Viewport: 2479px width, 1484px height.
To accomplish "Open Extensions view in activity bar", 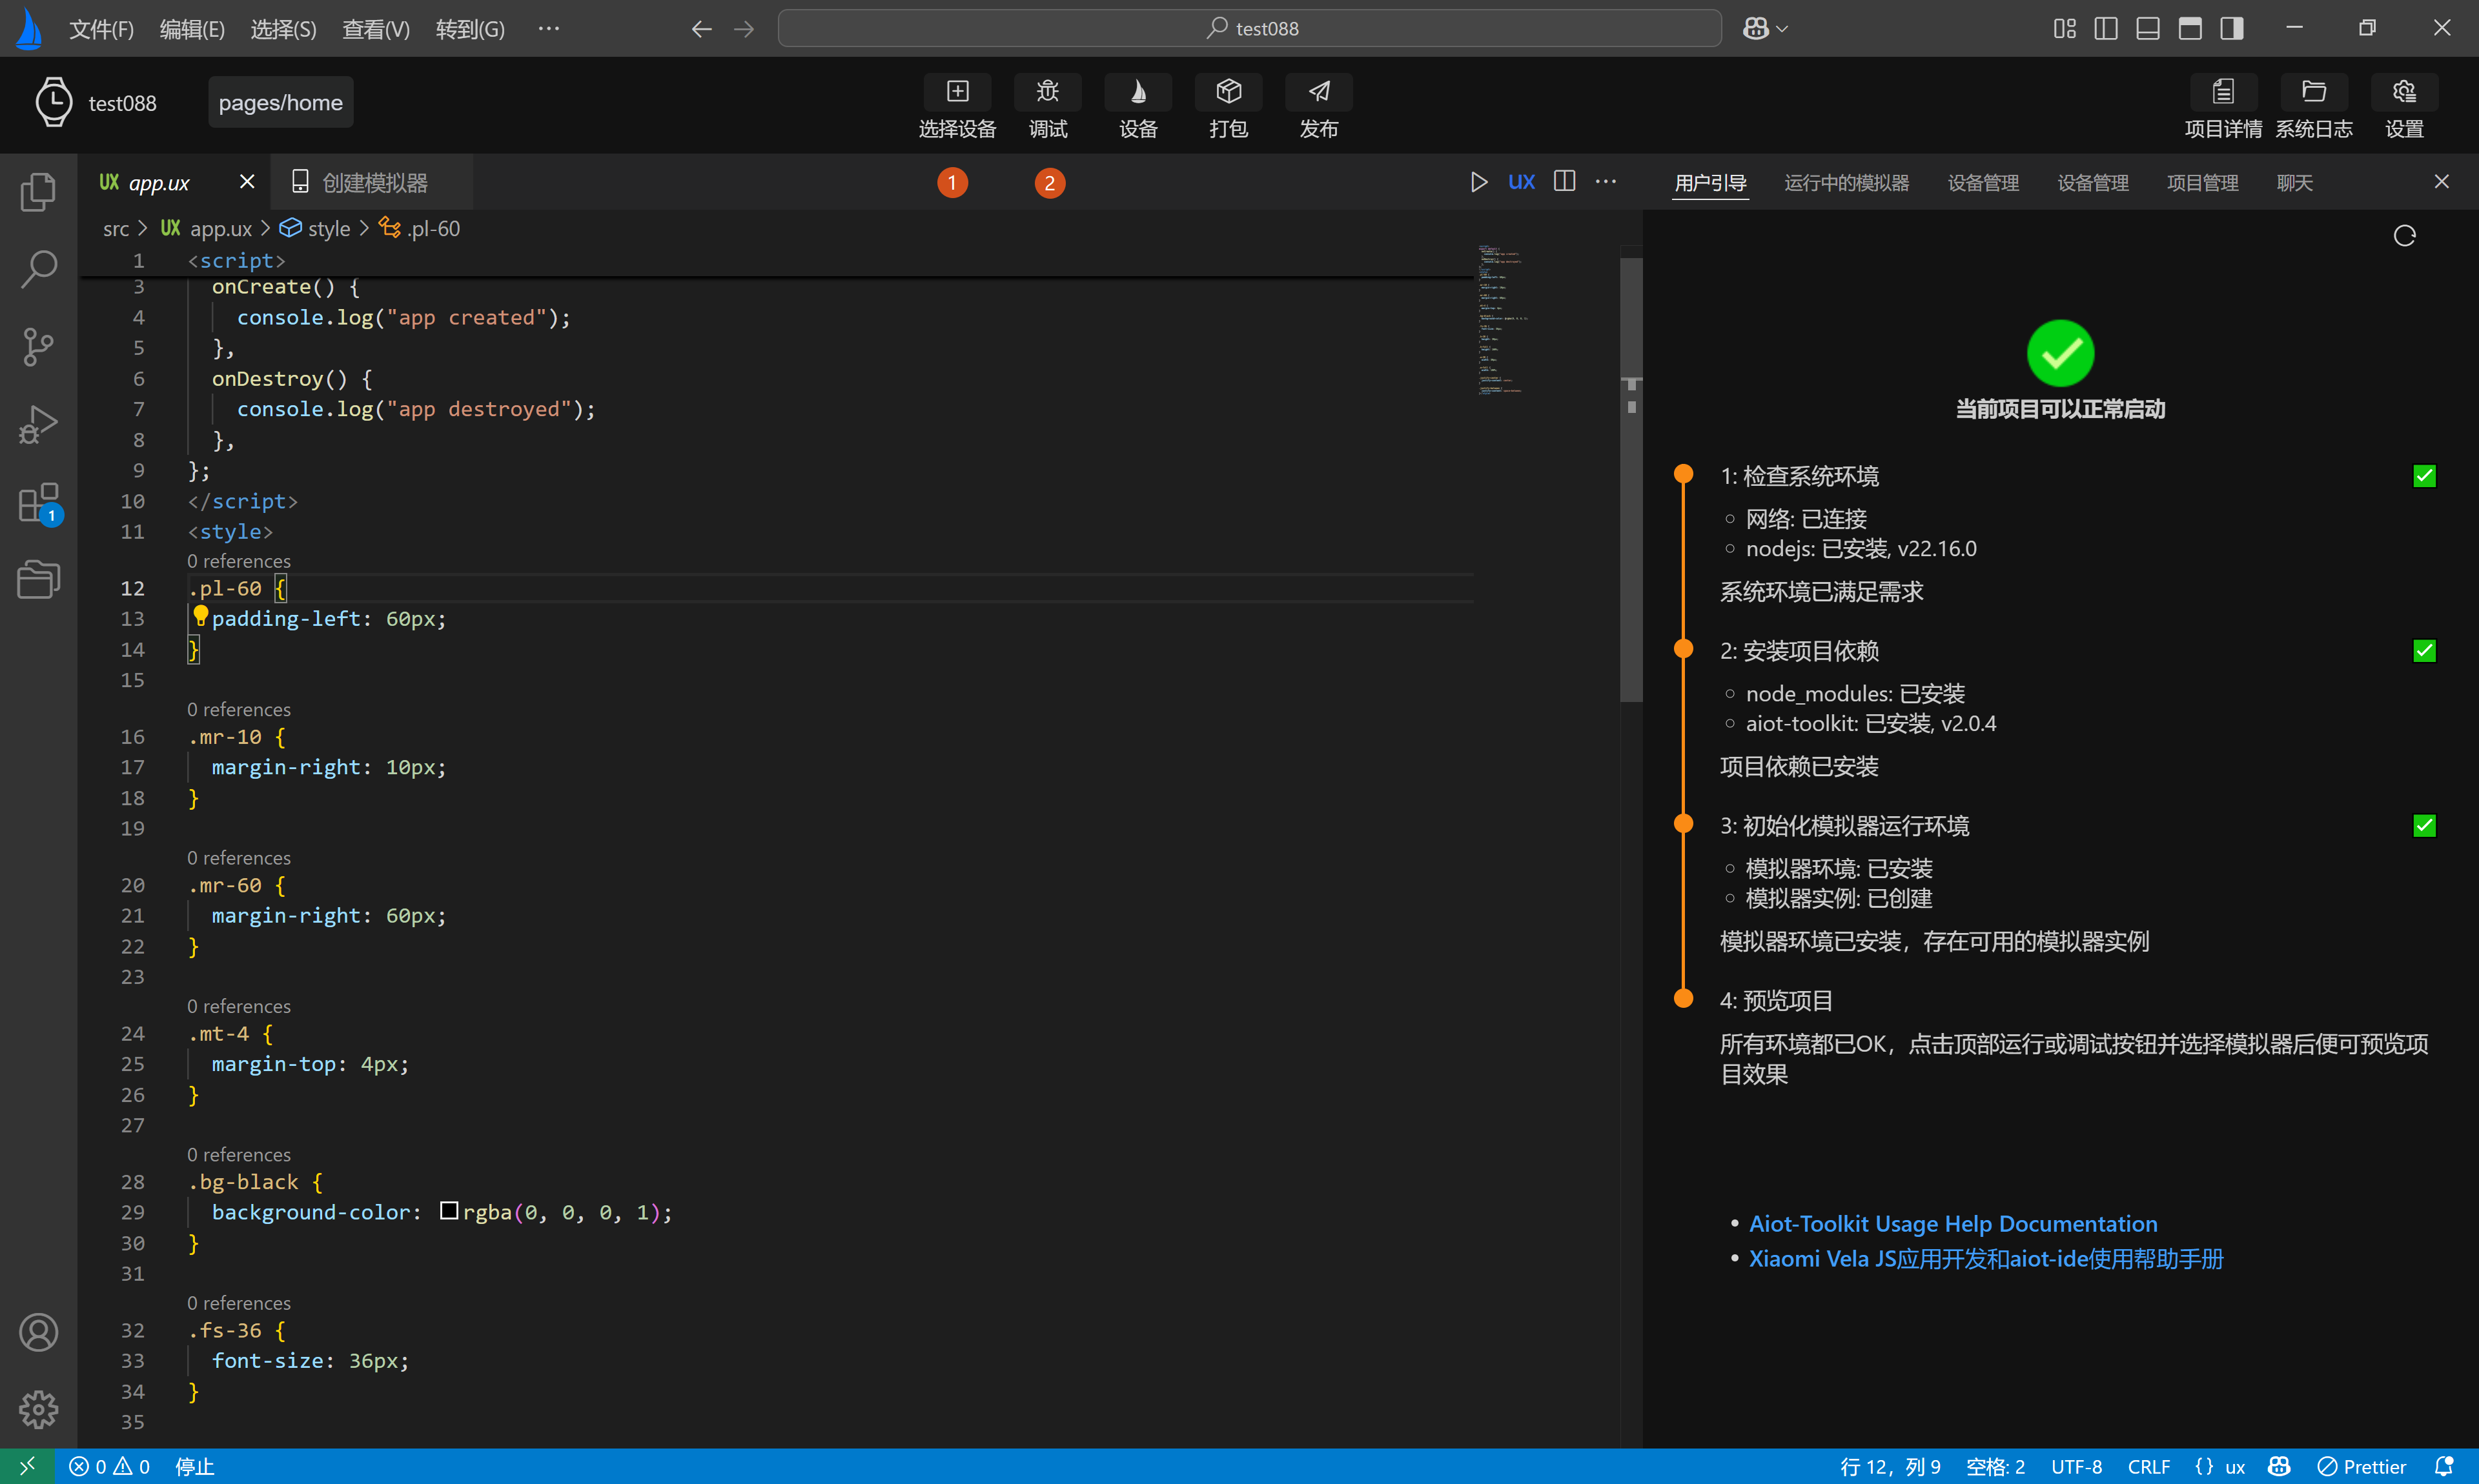I will point(38,502).
